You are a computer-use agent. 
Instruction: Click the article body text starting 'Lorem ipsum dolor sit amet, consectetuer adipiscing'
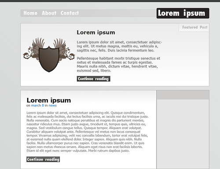point(88,132)
